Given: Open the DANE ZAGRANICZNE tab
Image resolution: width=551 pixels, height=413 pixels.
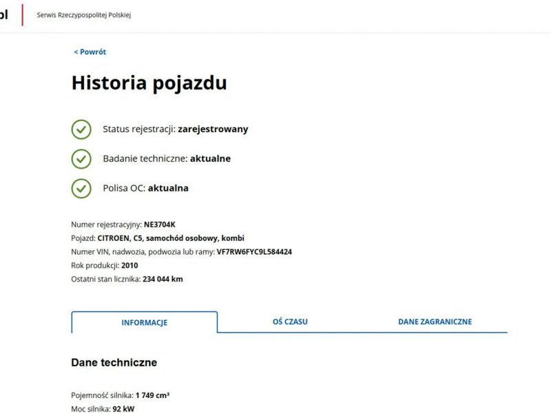Looking at the screenshot, I should click(x=435, y=321).
